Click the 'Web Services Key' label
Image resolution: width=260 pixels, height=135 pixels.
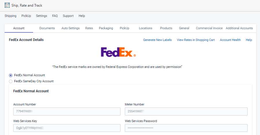[x=25, y=121]
